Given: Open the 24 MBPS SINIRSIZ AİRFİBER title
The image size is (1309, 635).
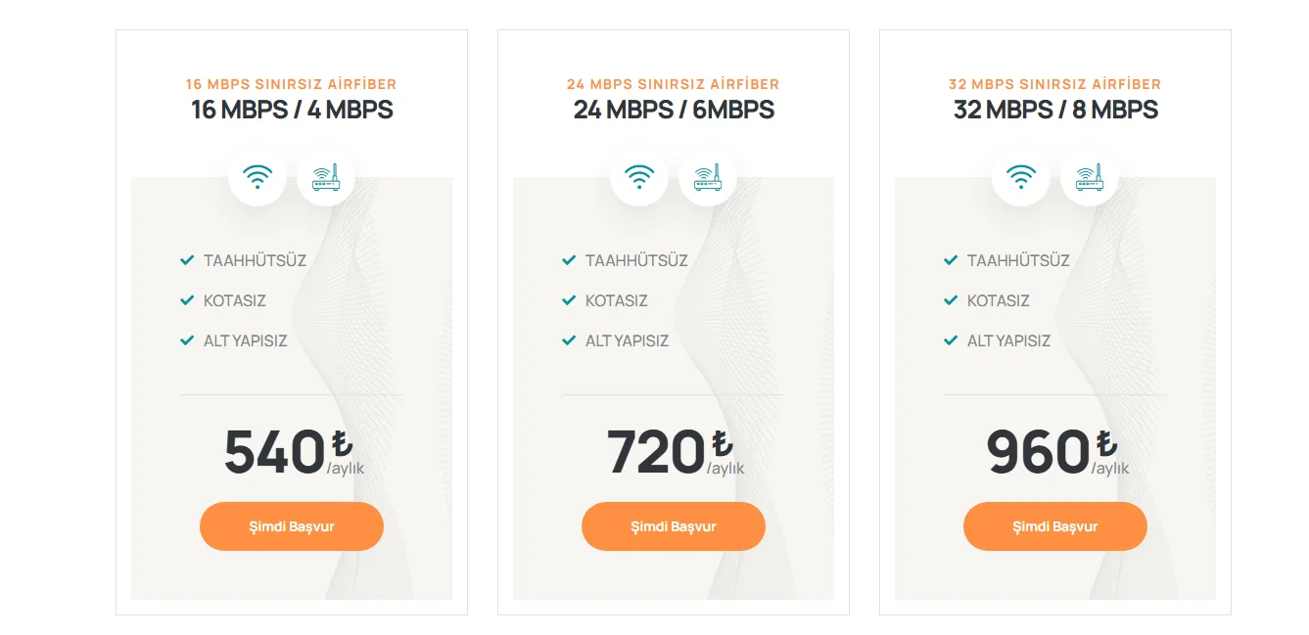Looking at the screenshot, I should click(674, 84).
